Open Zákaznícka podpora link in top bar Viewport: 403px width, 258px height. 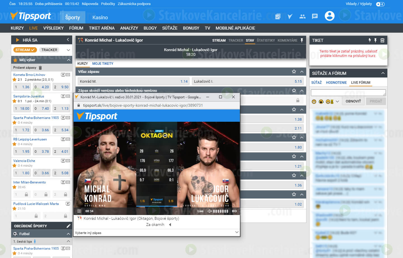pos(134,4)
